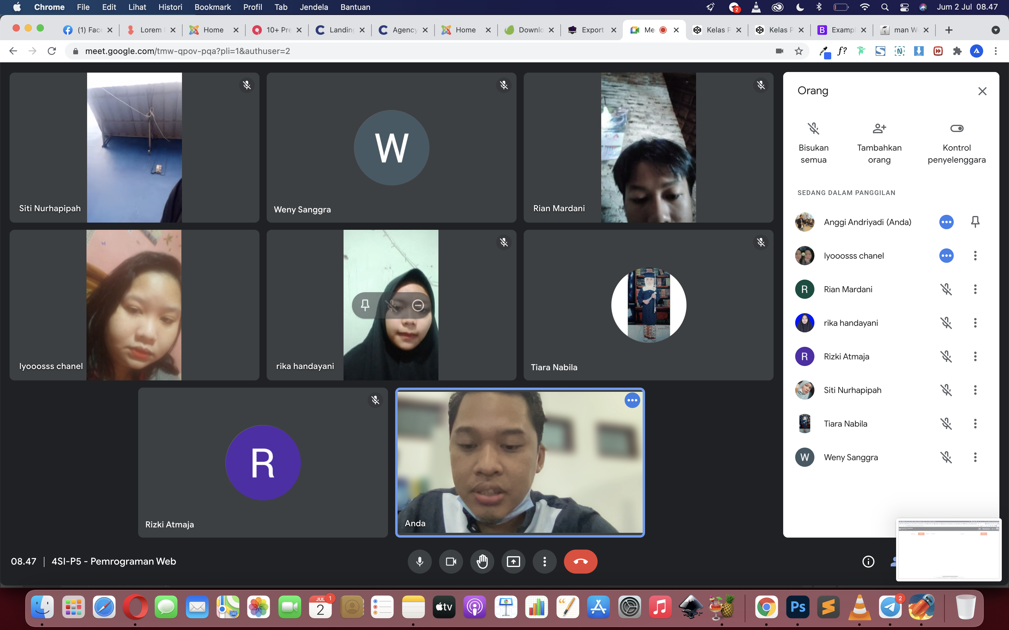Pin Anggi Andriyadi in participant list
The height and width of the screenshot is (630, 1009).
[x=975, y=222]
